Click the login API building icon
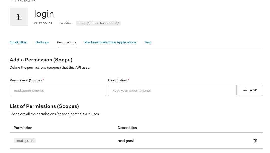270x153 pixels. [19, 17]
